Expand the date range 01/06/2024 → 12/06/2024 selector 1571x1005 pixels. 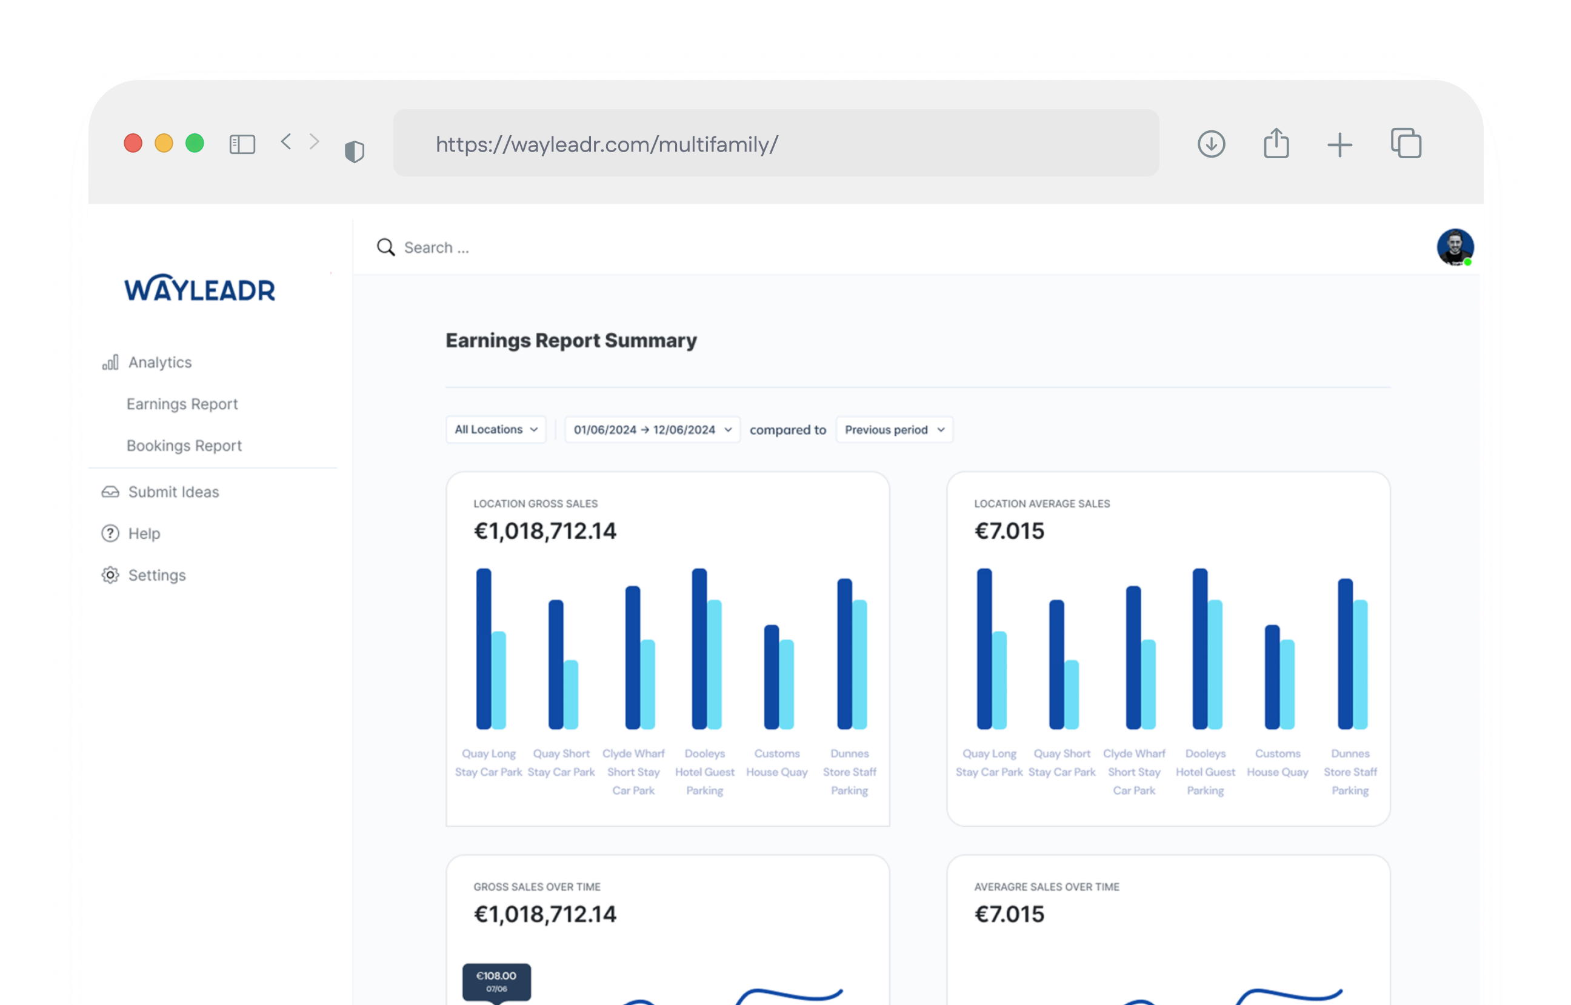point(651,429)
